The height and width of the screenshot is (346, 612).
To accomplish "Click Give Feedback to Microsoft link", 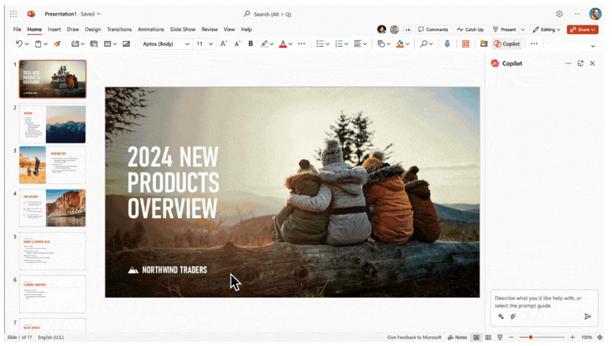I will click(x=414, y=337).
